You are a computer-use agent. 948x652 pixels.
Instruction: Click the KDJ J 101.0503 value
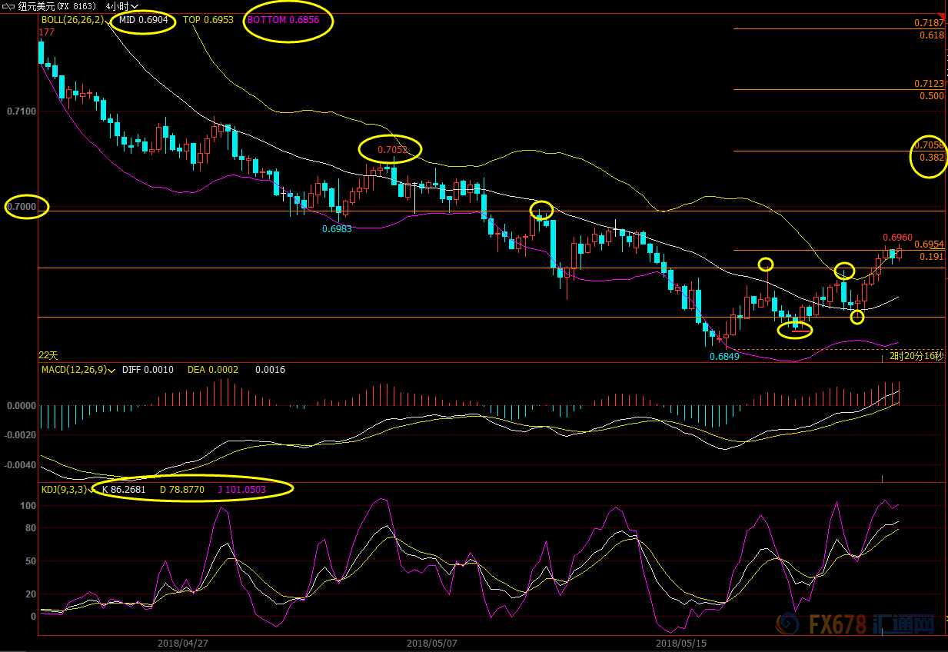coord(241,488)
